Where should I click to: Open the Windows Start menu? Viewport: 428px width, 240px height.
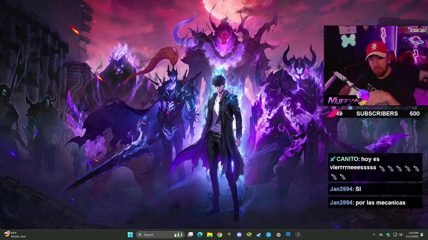tap(130, 235)
